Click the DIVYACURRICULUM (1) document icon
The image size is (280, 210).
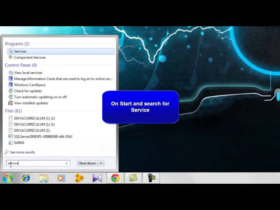(10, 130)
